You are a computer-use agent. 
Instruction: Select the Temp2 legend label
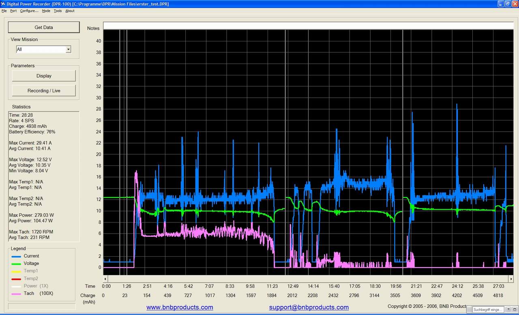[x=31, y=279]
